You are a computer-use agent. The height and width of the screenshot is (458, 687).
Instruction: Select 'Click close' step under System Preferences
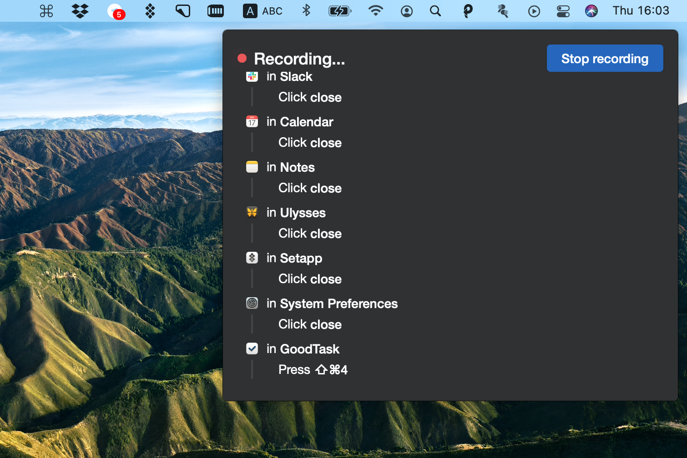pos(310,324)
